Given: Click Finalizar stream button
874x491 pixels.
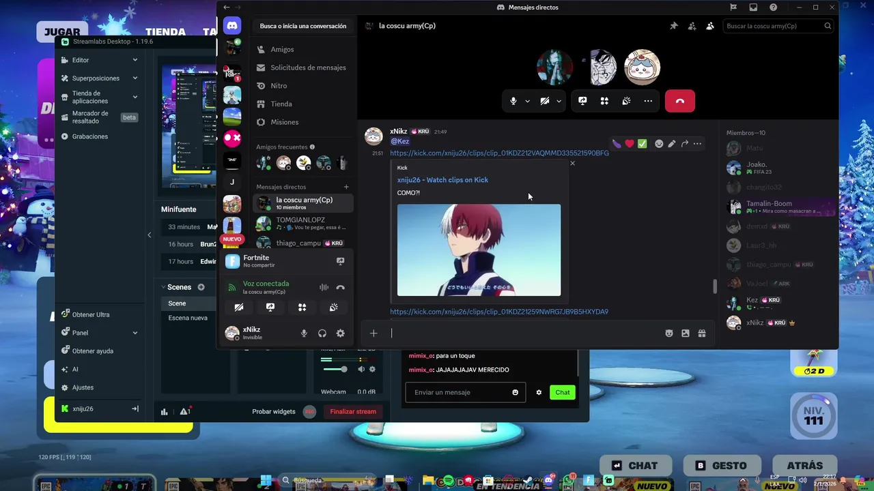Looking at the screenshot, I should pos(353,411).
